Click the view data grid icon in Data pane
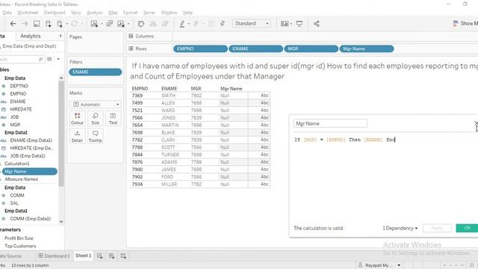The height and width of the screenshot is (269, 478). [49, 59]
